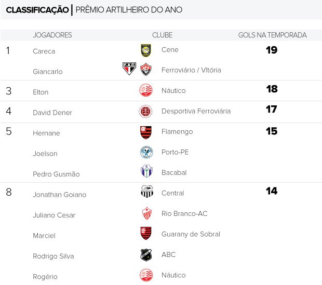This screenshot has width=322, height=285.
Task: Click the Guarany de Sobral crest
Action: [146, 233]
